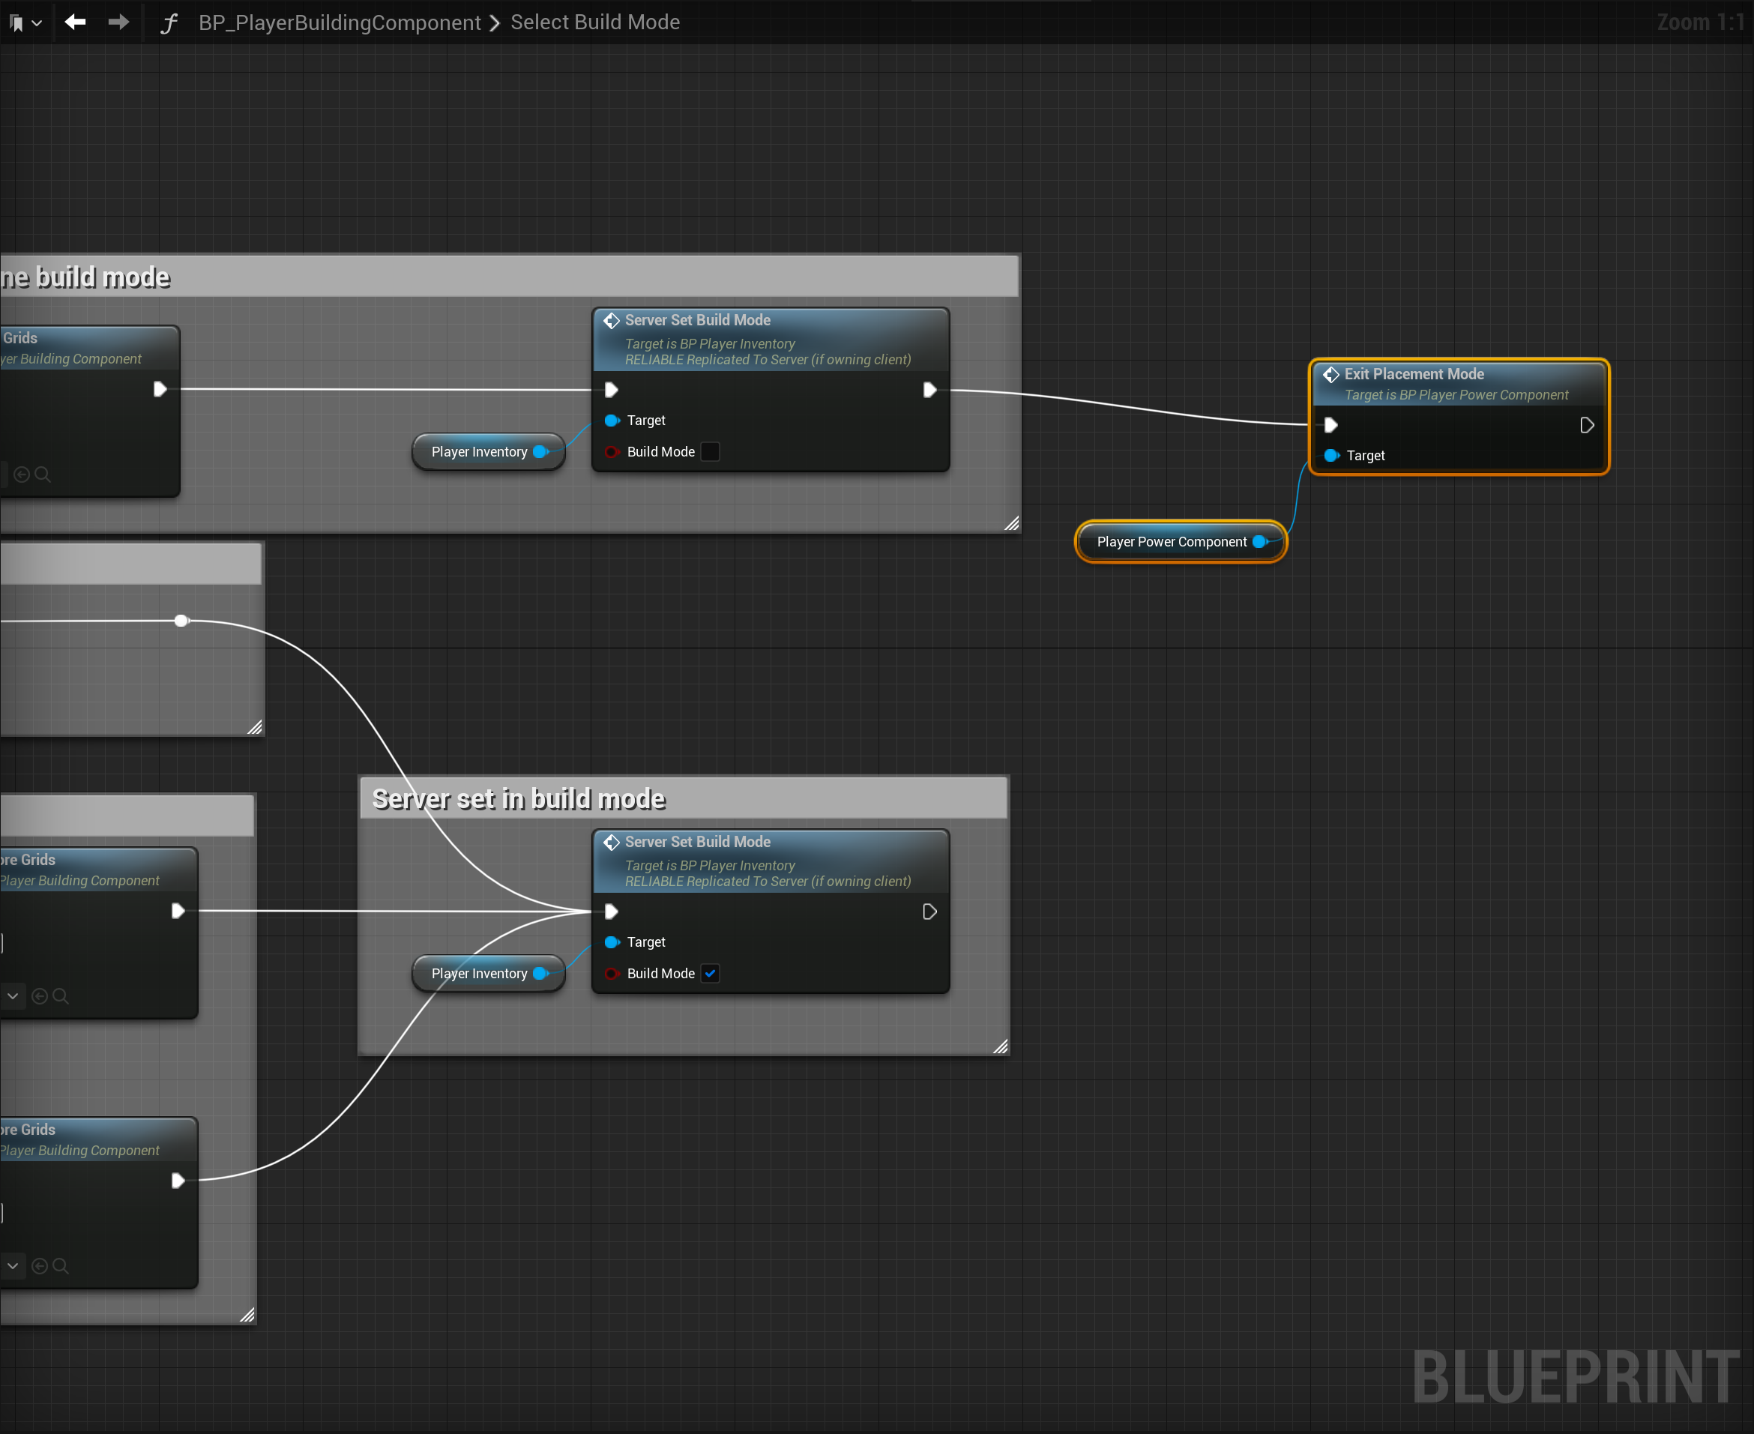Click the Exit Placement Mode Target pin
The width and height of the screenshot is (1754, 1434).
pyautogui.click(x=1331, y=456)
